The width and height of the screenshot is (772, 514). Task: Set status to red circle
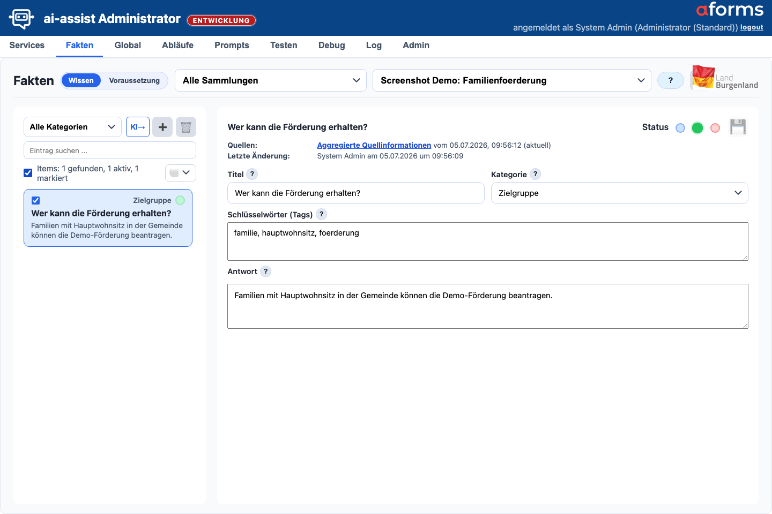[x=715, y=128]
